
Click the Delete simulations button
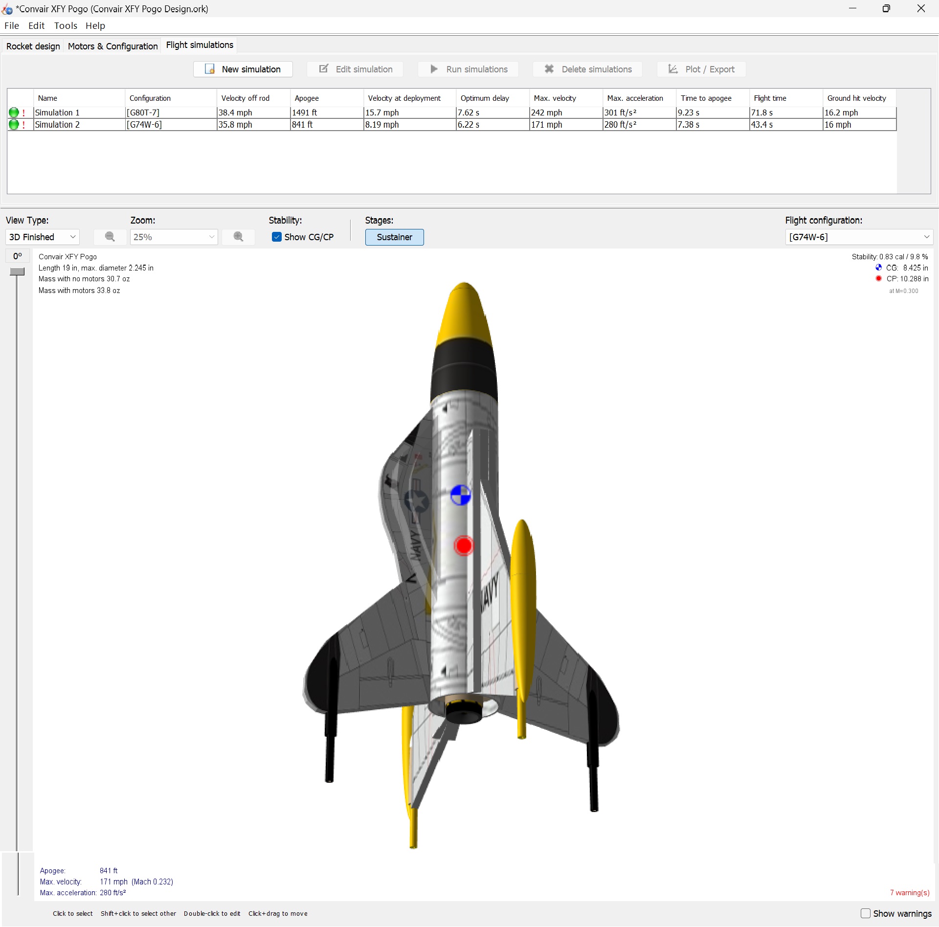click(587, 69)
